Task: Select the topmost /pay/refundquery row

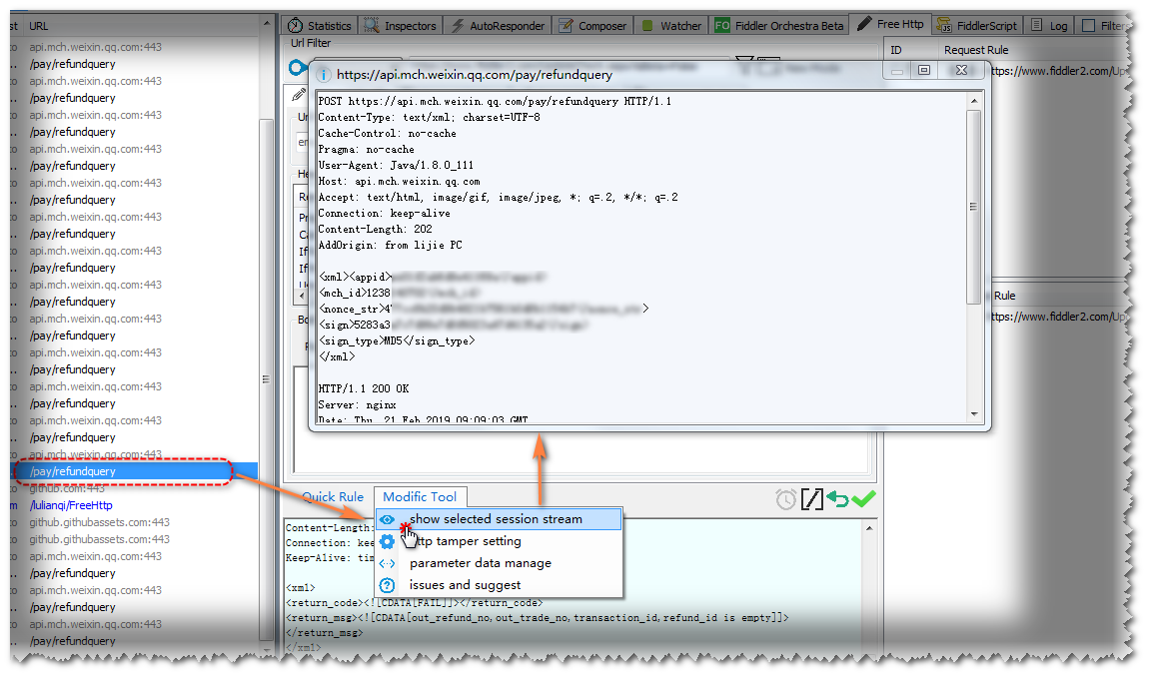Action: point(134,64)
